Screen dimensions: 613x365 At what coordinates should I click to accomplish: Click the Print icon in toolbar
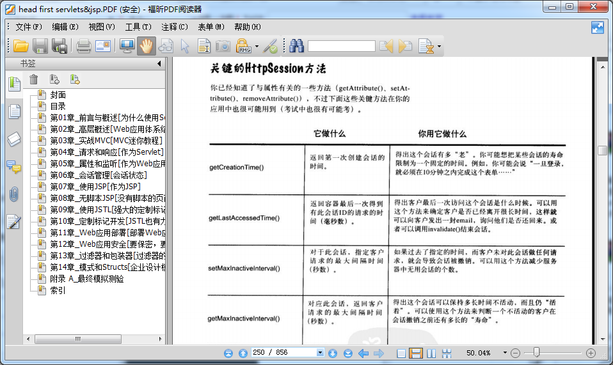(84, 46)
